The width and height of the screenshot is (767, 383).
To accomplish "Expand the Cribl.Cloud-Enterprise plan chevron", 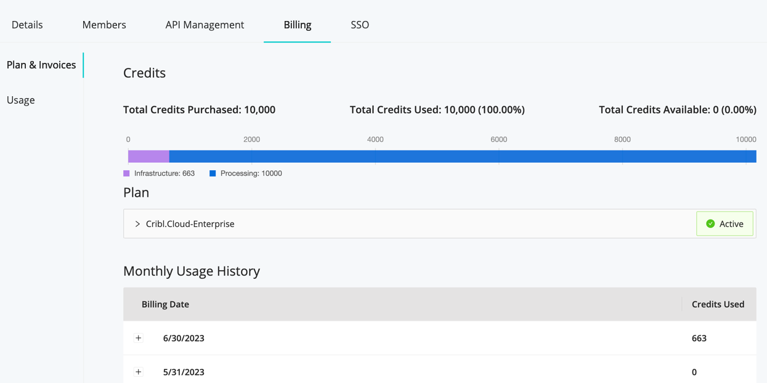I will click(137, 224).
